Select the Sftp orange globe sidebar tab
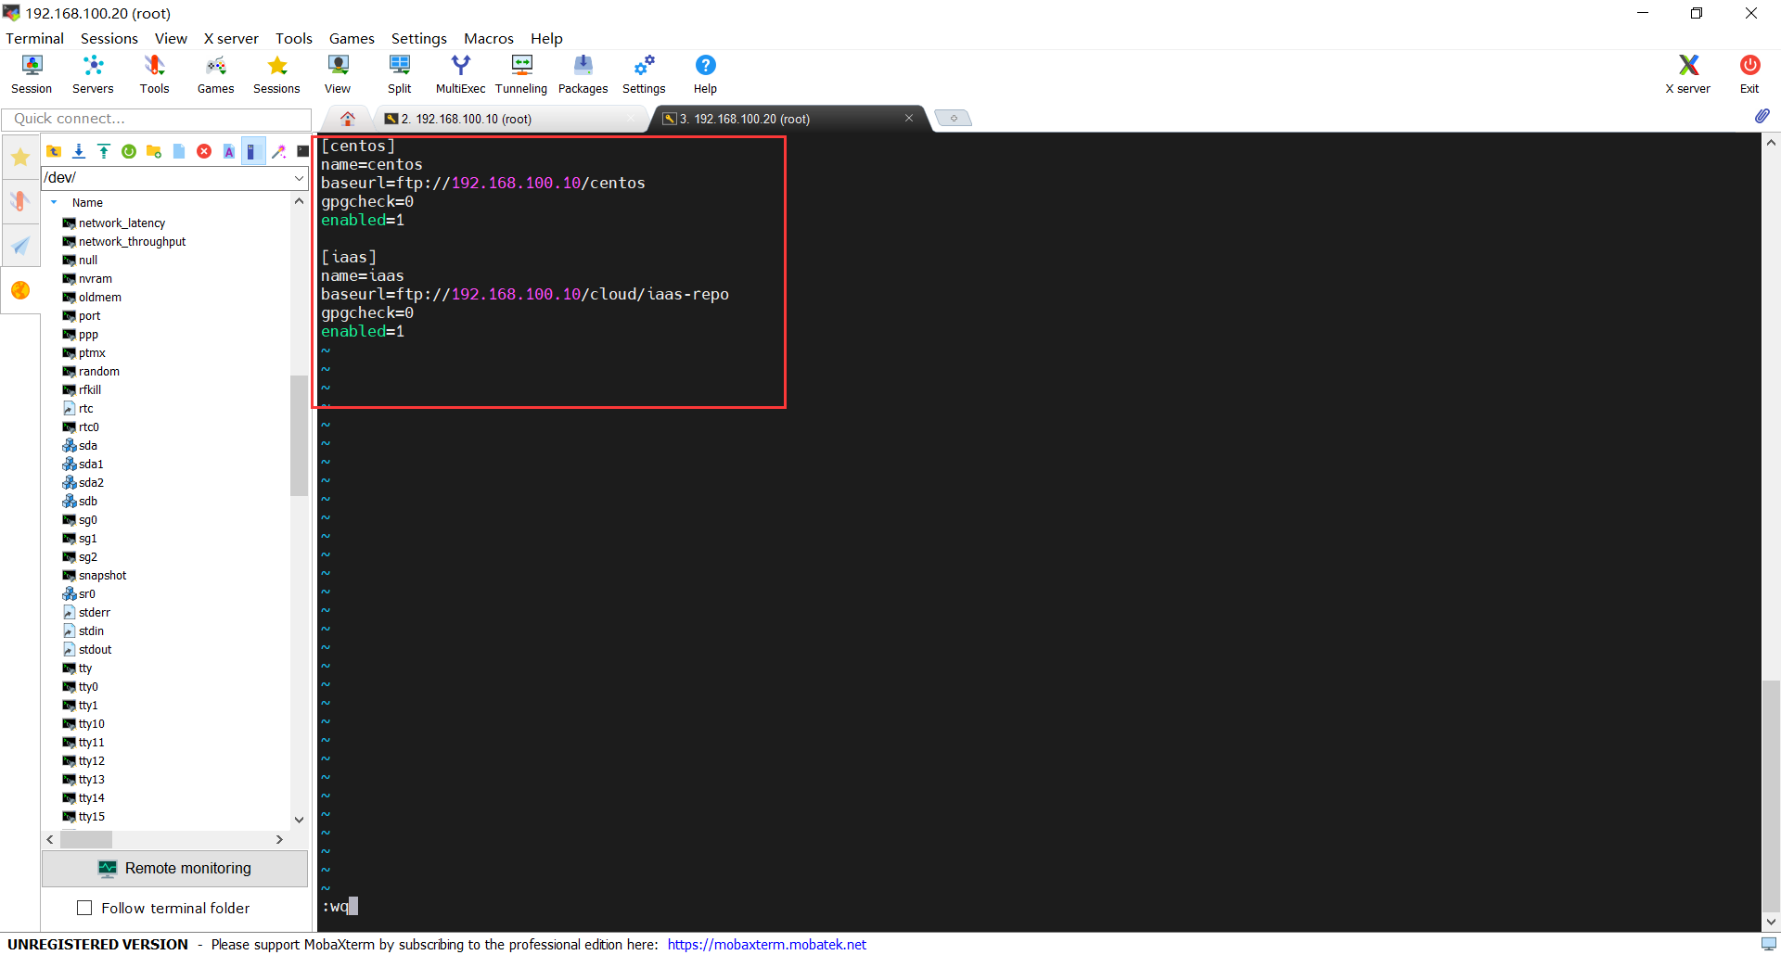The height and width of the screenshot is (955, 1781). pyautogui.click(x=20, y=290)
